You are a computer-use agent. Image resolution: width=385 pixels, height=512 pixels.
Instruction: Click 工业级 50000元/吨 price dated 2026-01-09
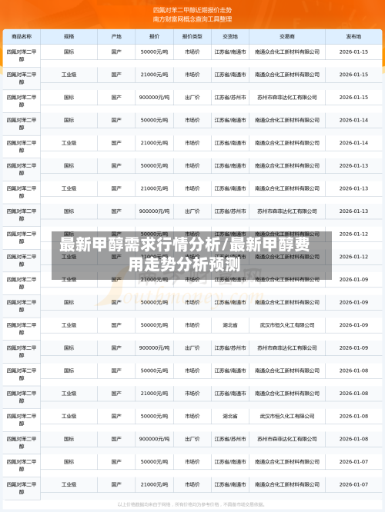tap(154, 325)
